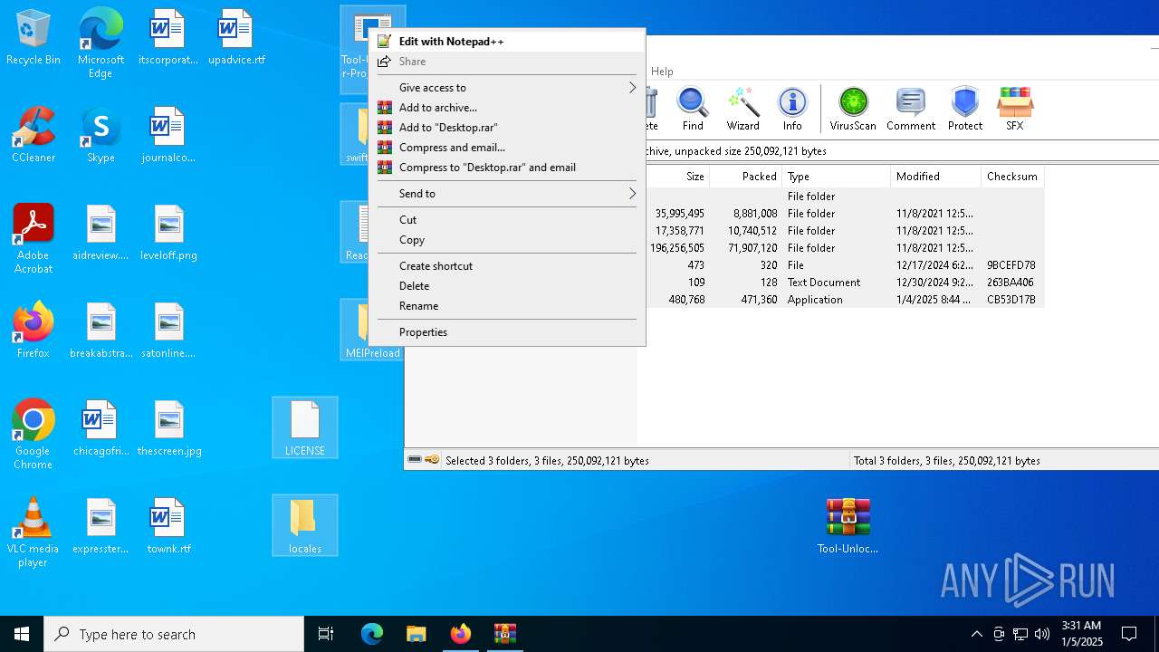Select the CCleaner desktop shortcut
The height and width of the screenshot is (652, 1159).
click(x=34, y=136)
